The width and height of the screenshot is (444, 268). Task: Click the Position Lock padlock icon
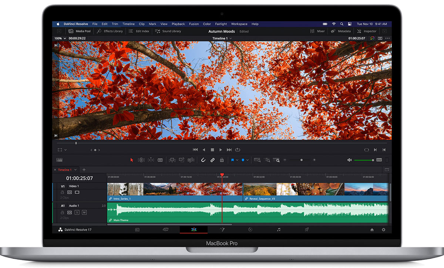click(222, 160)
